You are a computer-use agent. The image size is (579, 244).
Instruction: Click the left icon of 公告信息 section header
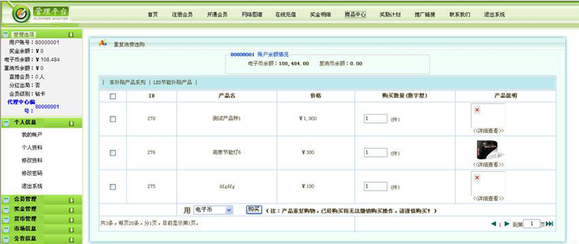click(5, 239)
